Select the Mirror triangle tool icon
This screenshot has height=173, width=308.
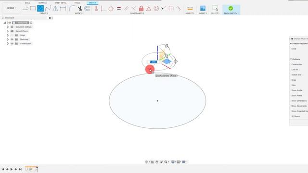point(55,9)
